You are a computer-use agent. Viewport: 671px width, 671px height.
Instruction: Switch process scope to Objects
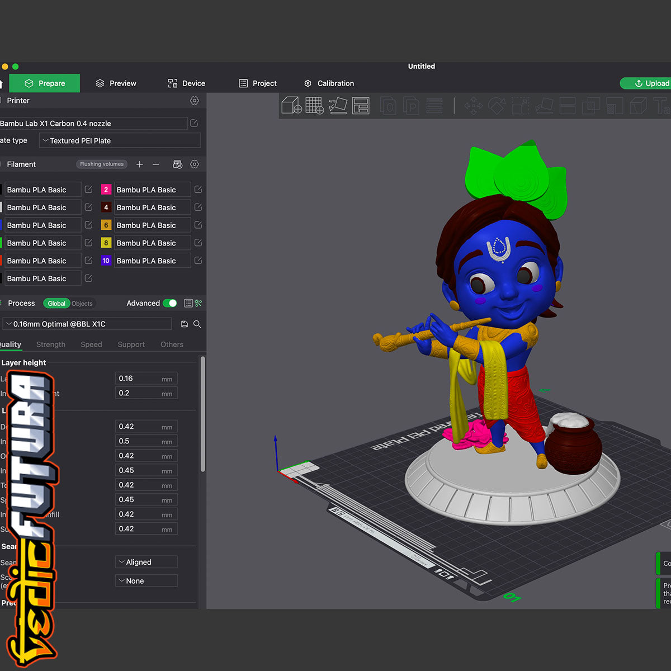[82, 304]
